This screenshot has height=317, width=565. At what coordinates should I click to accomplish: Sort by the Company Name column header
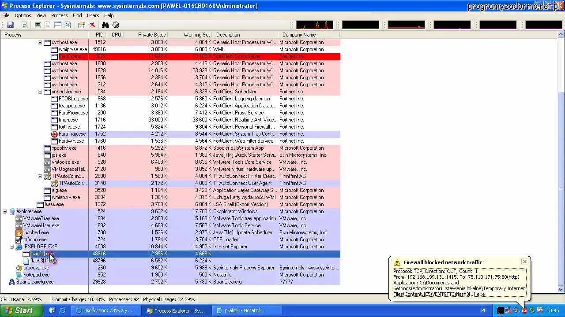(309, 35)
